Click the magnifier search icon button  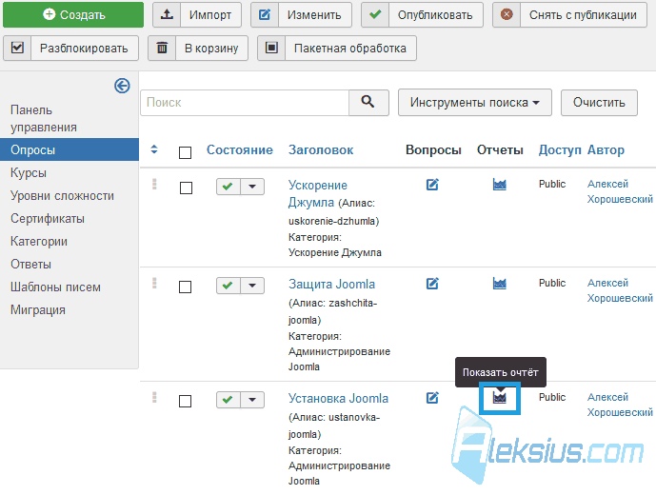(x=368, y=103)
